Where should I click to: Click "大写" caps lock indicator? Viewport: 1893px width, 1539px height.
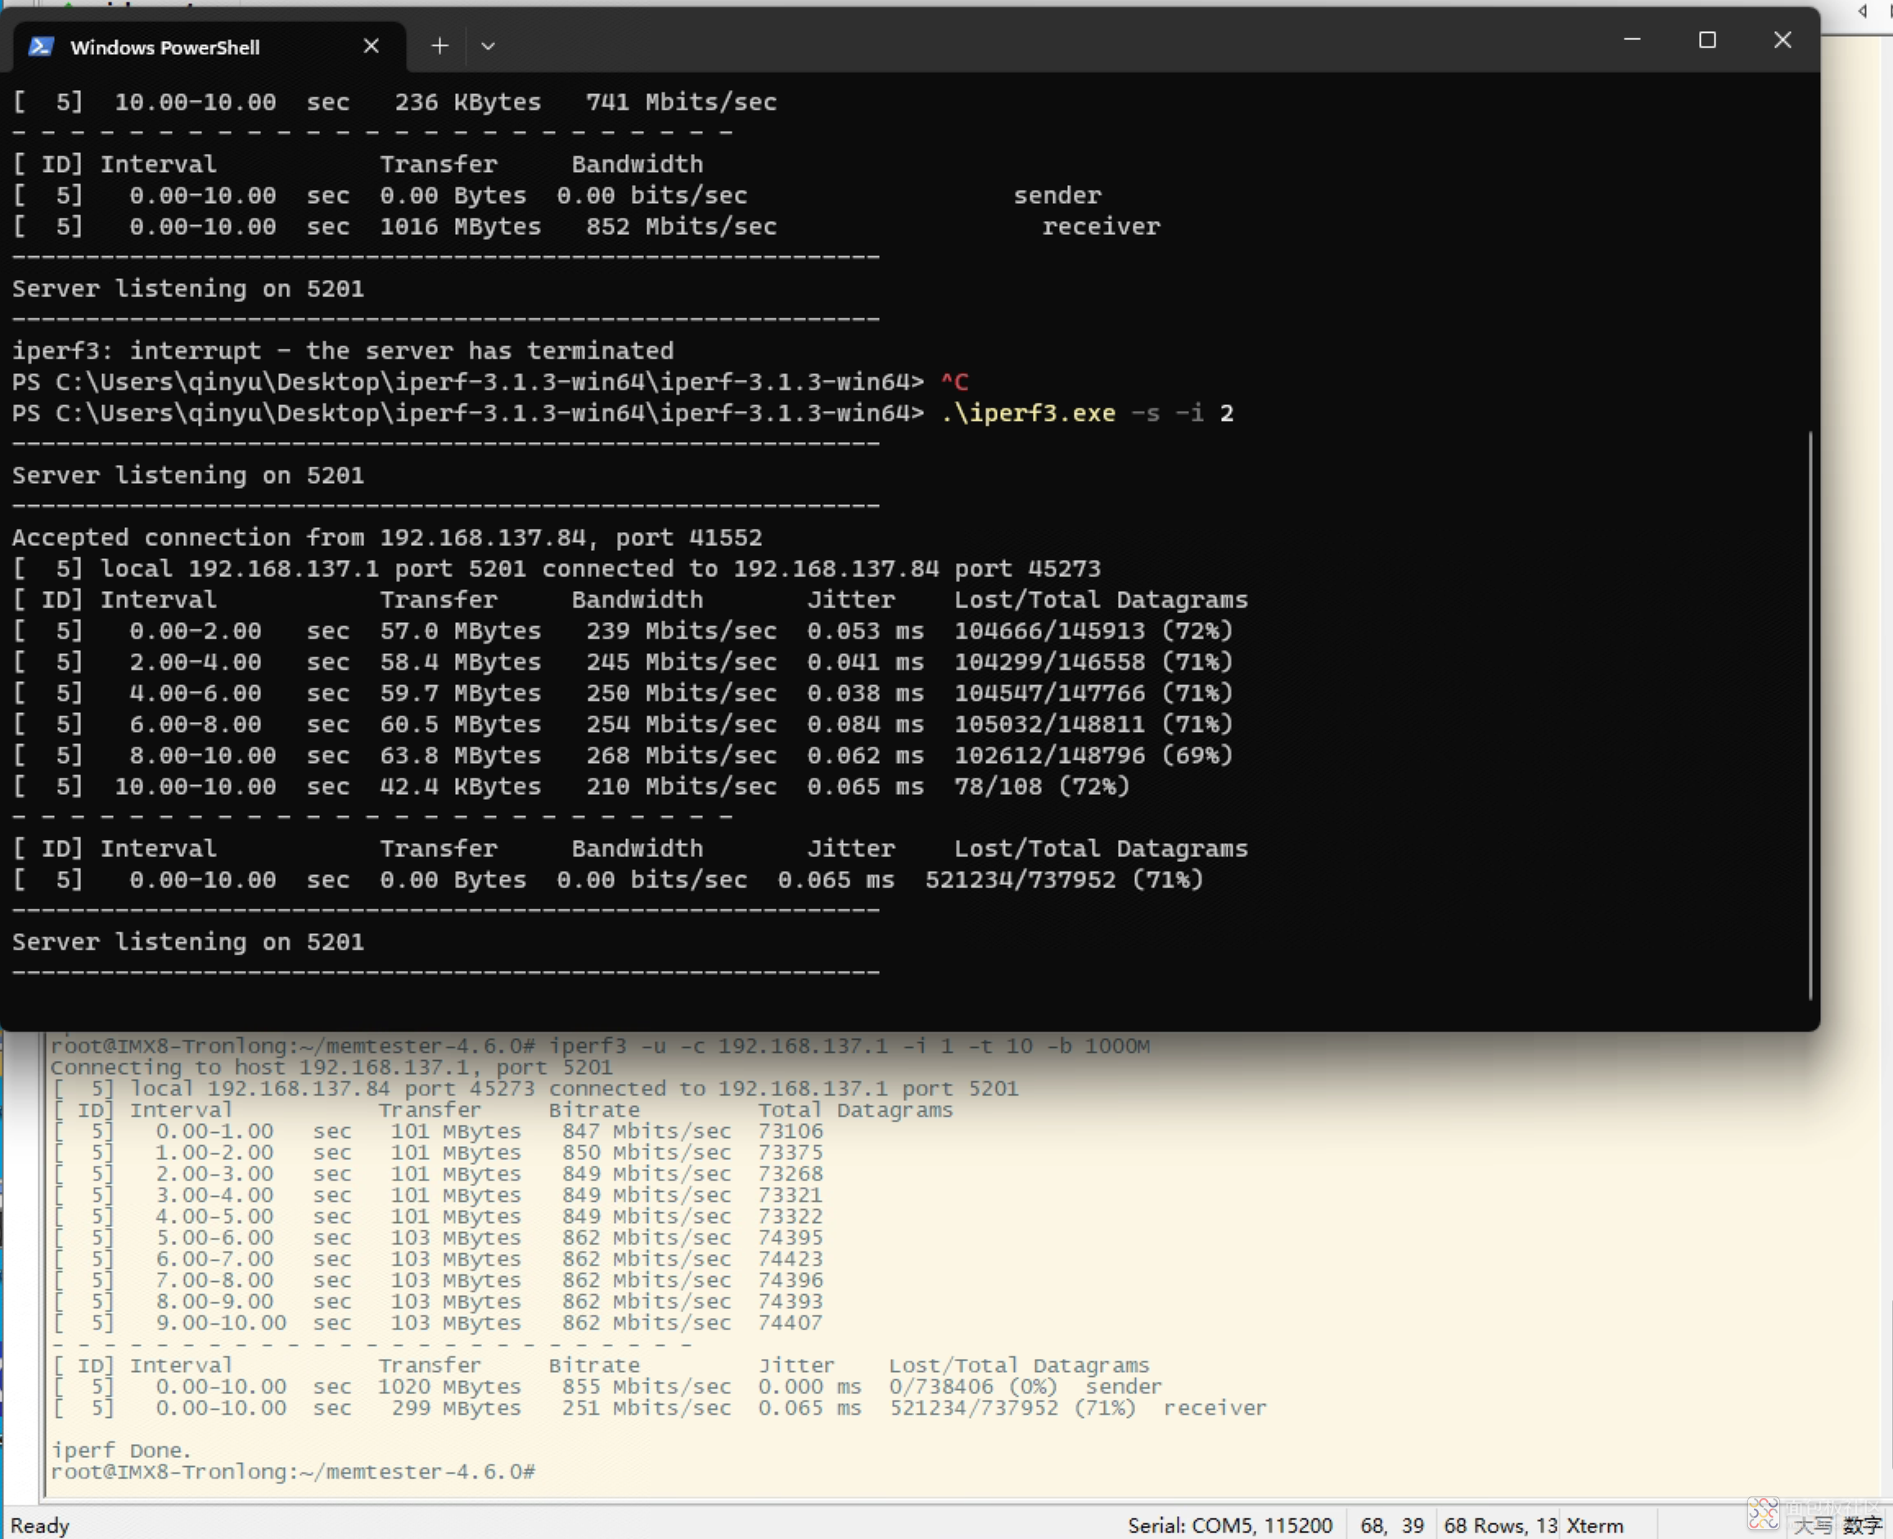click(1814, 1526)
